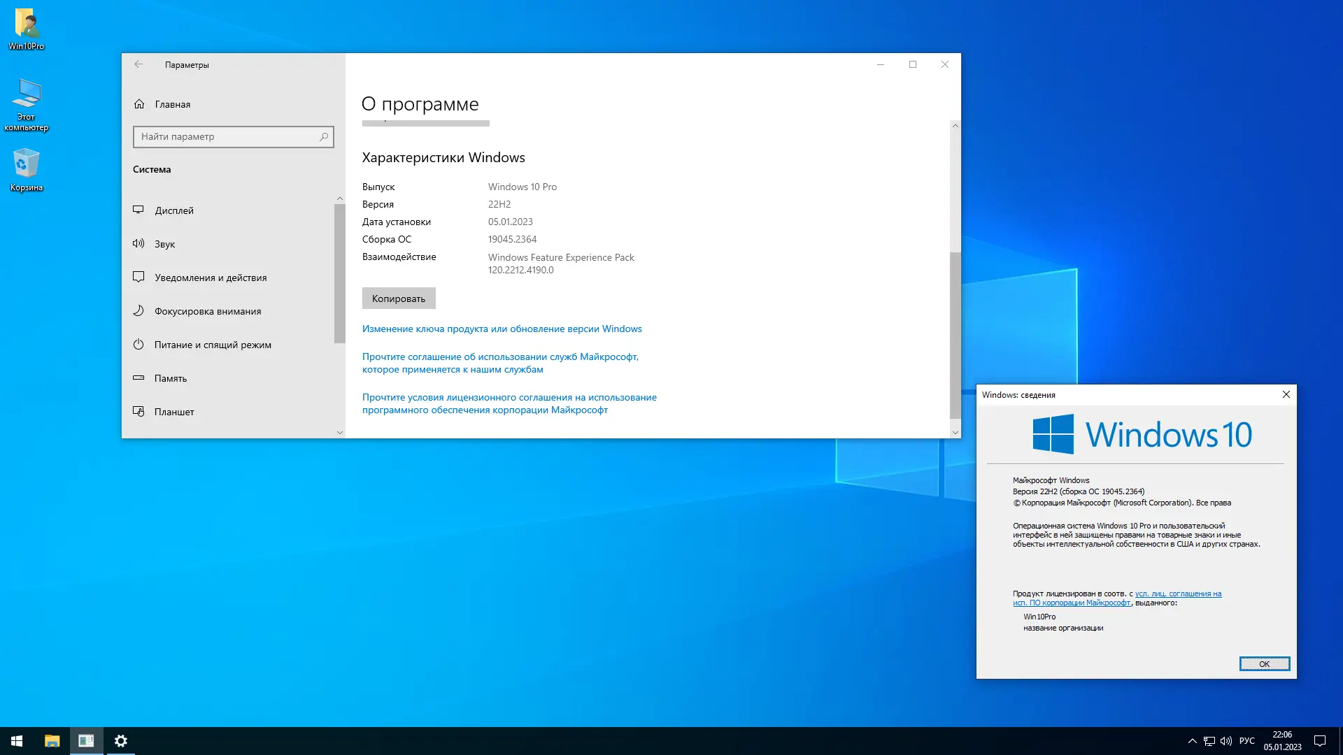Open the change product key link
This screenshot has height=755, width=1343.
[x=502, y=329]
